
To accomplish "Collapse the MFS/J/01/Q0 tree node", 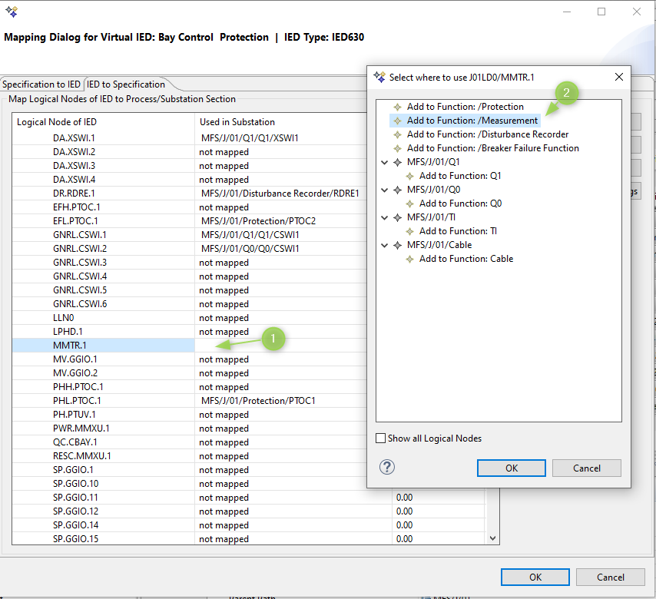I will pos(384,190).
